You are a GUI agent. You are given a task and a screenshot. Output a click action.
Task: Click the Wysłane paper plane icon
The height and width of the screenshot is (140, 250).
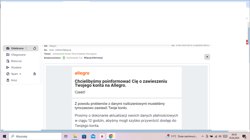[x=8, y=68]
